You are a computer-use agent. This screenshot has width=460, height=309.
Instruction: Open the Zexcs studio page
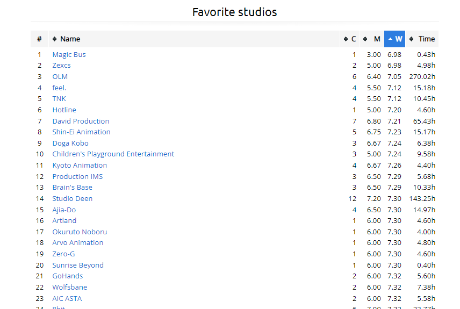pos(61,66)
